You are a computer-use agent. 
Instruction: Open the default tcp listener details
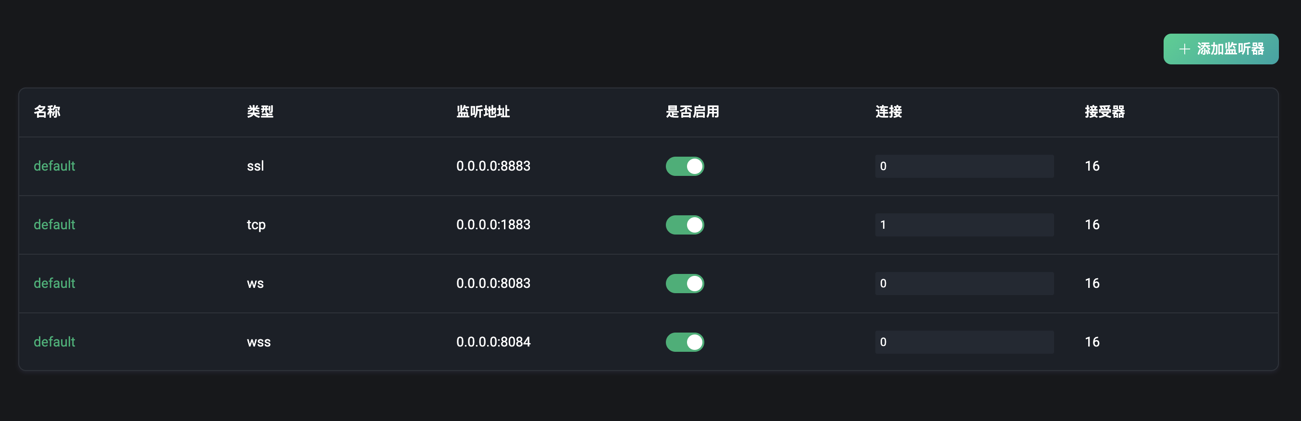pos(54,224)
